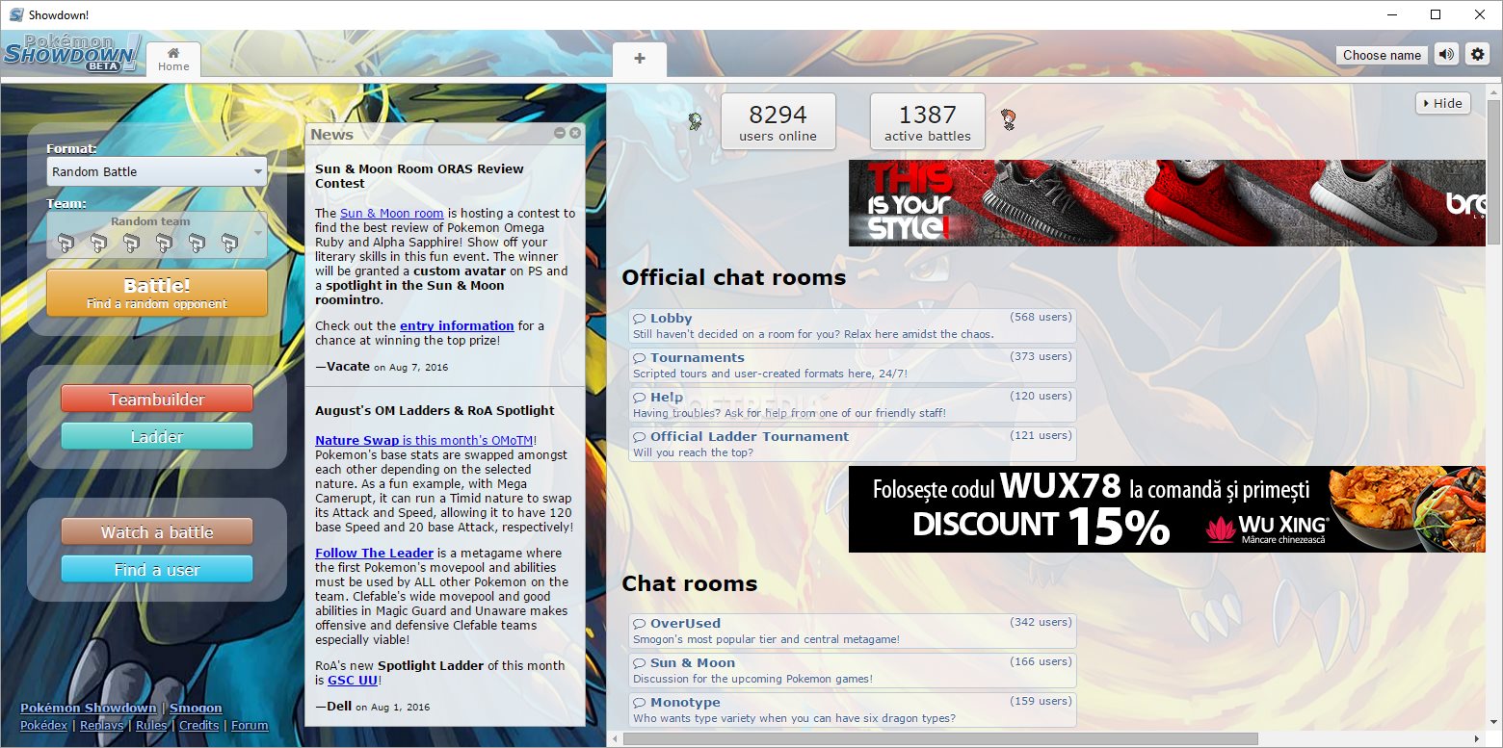Open the Nature Swap OMoTM link

point(424,440)
